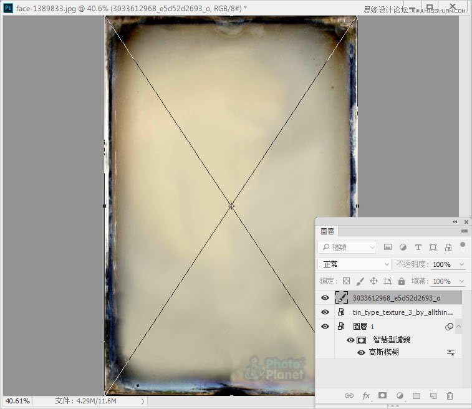Click the 高斯模糊 Gaussian blur entry
The image size is (472, 409).
[384, 352]
